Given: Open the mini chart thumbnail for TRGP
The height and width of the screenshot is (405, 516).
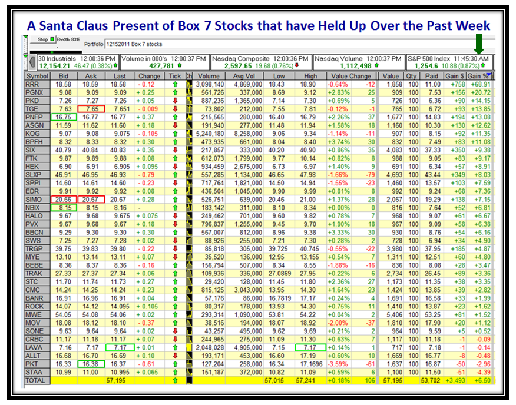Looking at the screenshot, I should point(189,249).
